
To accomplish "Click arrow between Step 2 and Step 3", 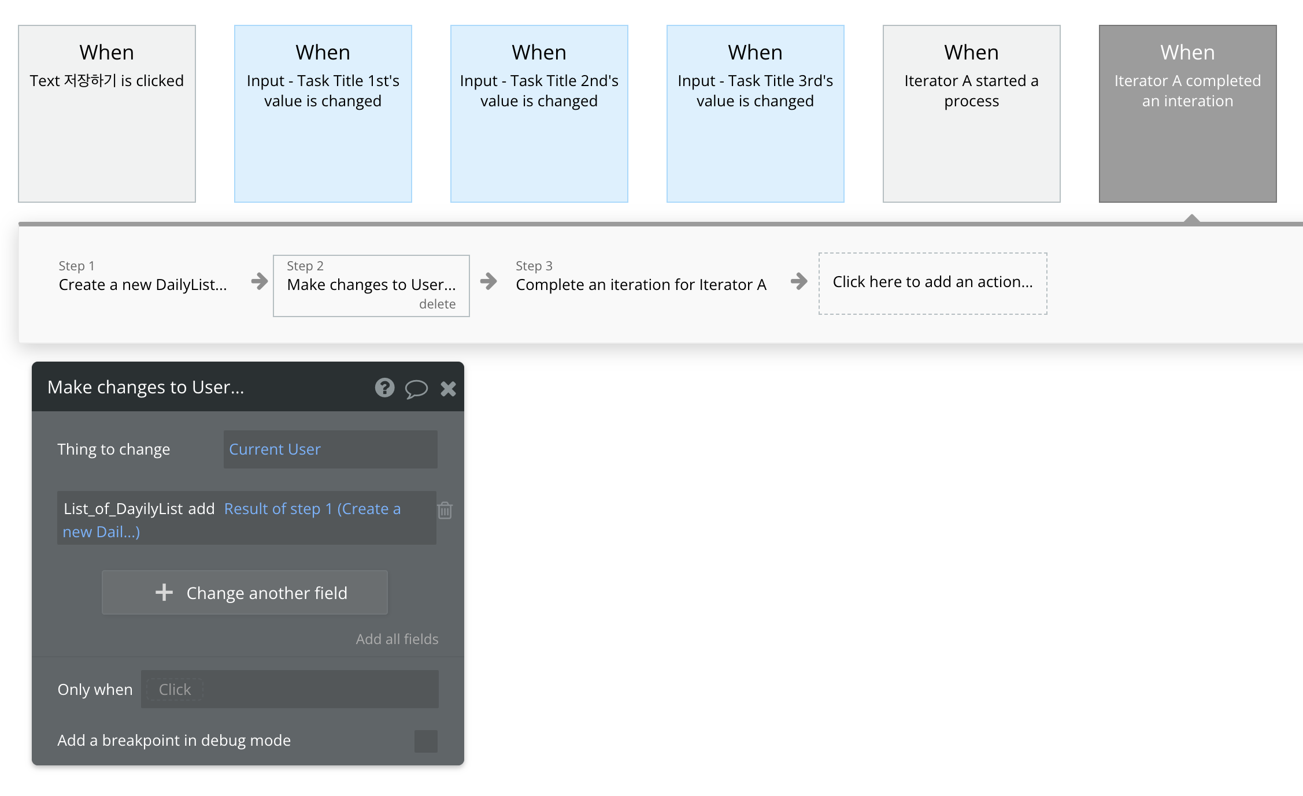I will (488, 281).
